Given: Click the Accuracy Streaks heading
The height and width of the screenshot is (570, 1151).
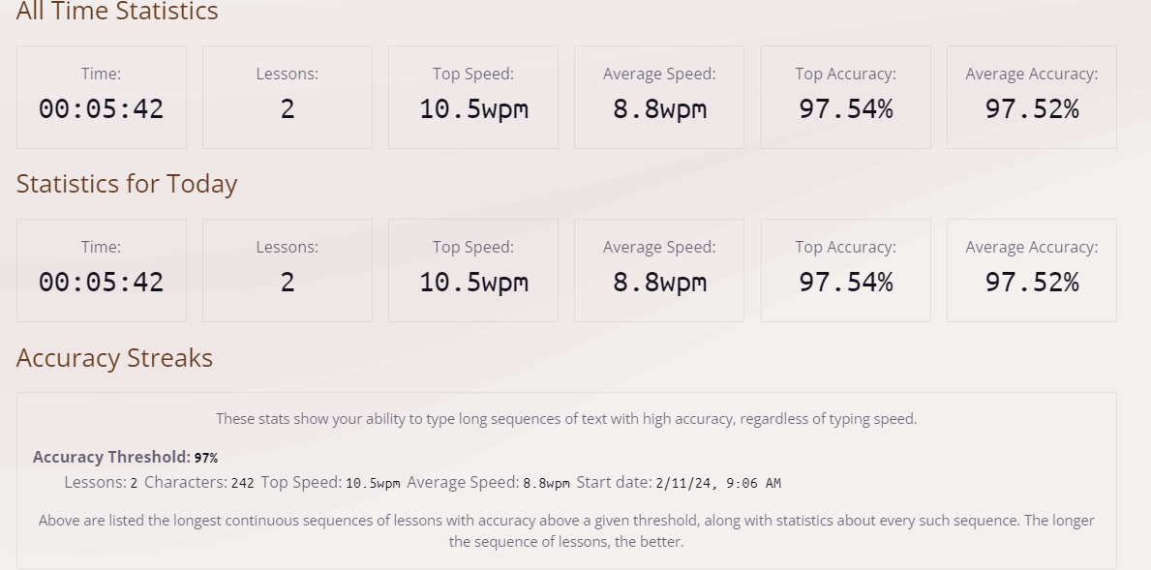Looking at the screenshot, I should click(114, 358).
